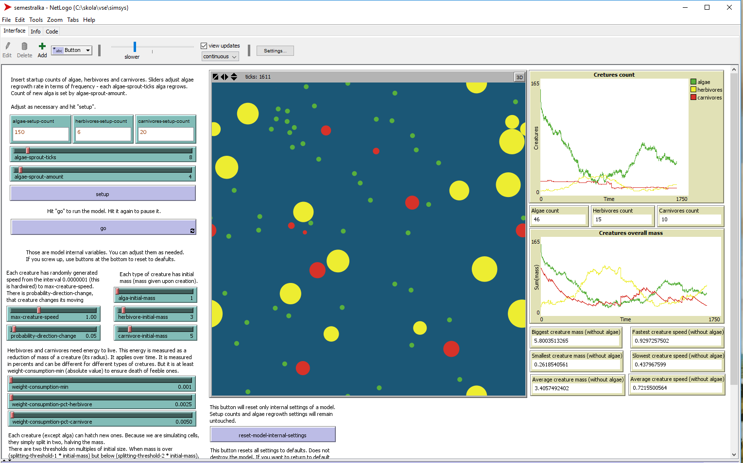Open the Settings dialog
Image resolution: width=743 pixels, height=463 pixels.
pyautogui.click(x=275, y=50)
